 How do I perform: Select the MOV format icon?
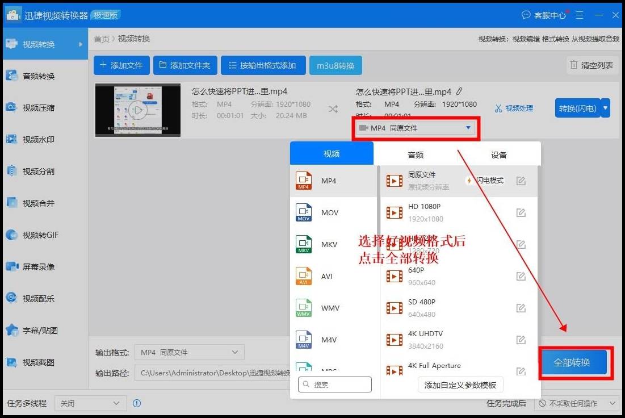[x=304, y=212]
